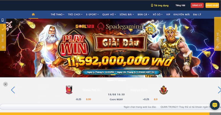Click the yellow ĐĂNG NHẬP login button
Screen dimensions: 221x115
[212, 5]
